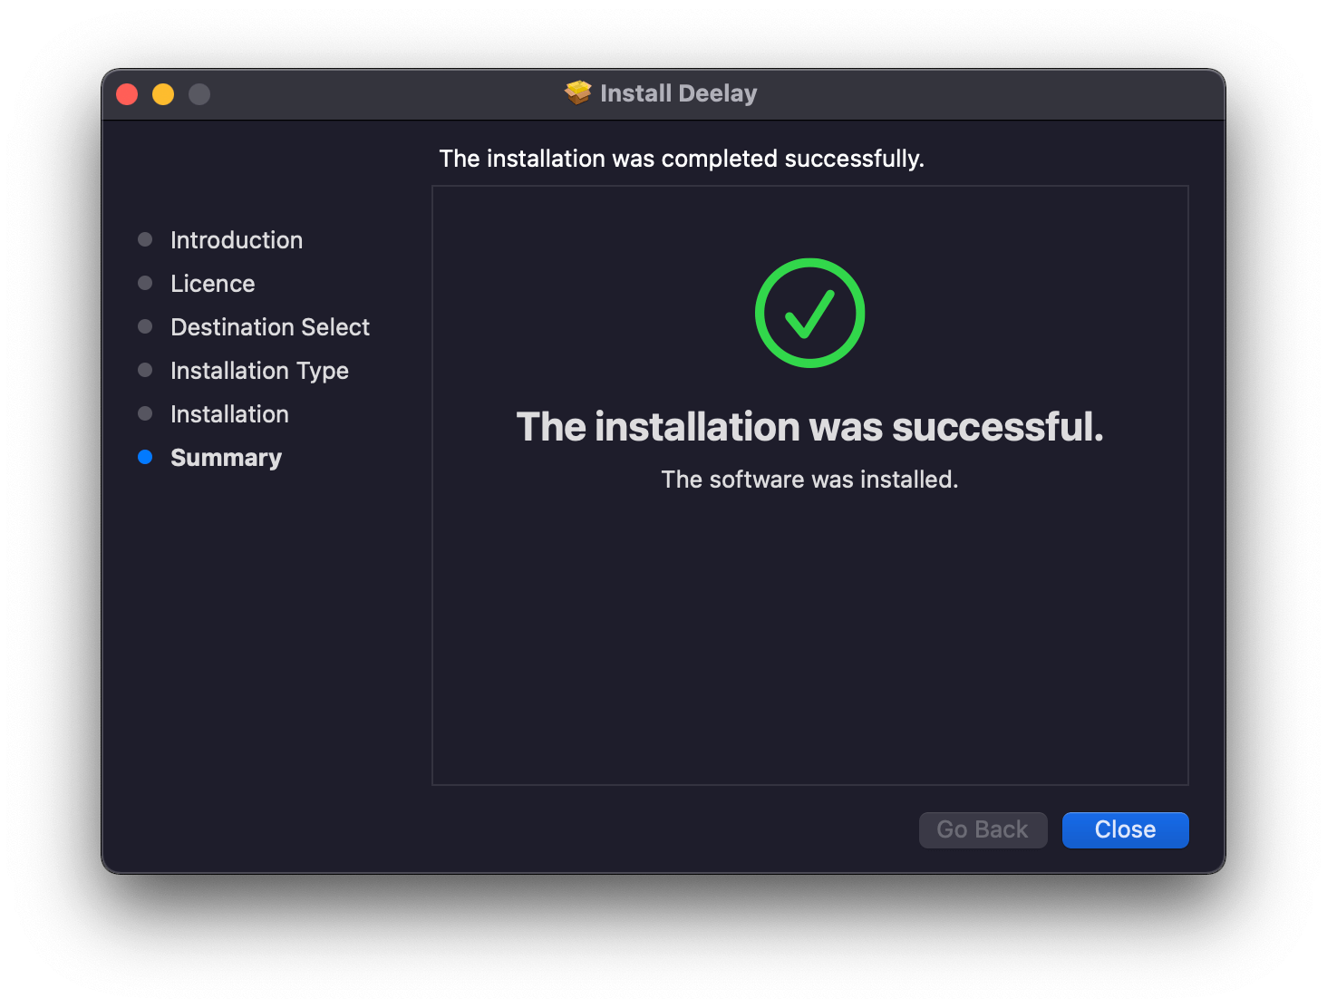Click 'The software was installed.' message
Screen dimensions: 1327x1008
pos(809,480)
